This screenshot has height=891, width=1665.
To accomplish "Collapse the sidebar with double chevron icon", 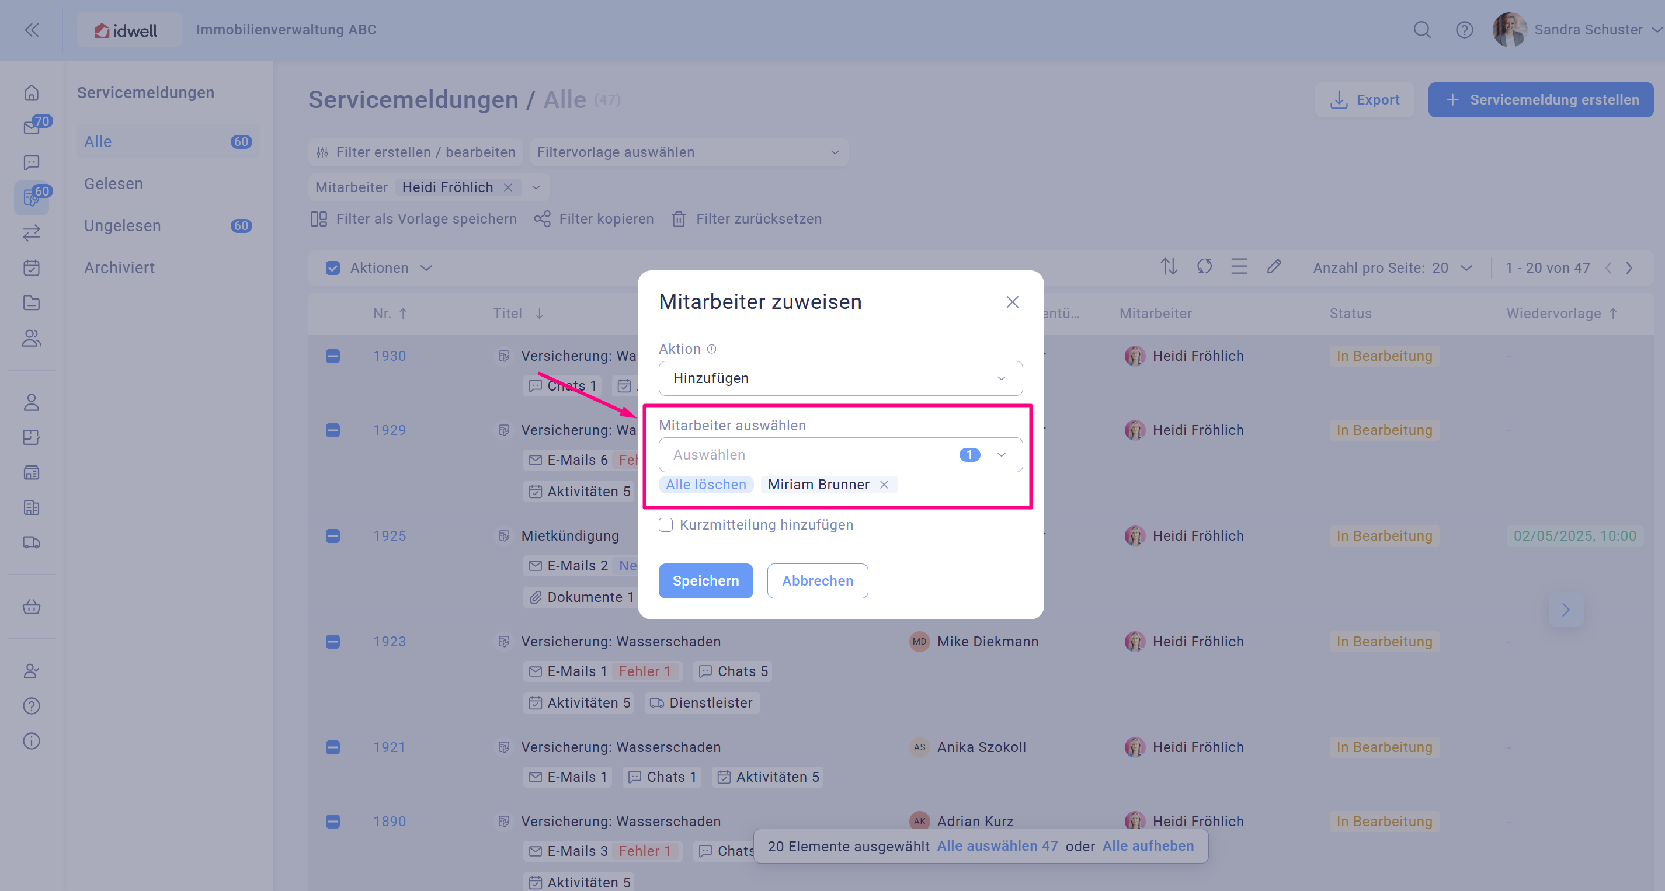I will click(32, 30).
